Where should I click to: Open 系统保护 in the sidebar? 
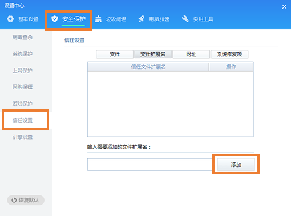coord(22,54)
